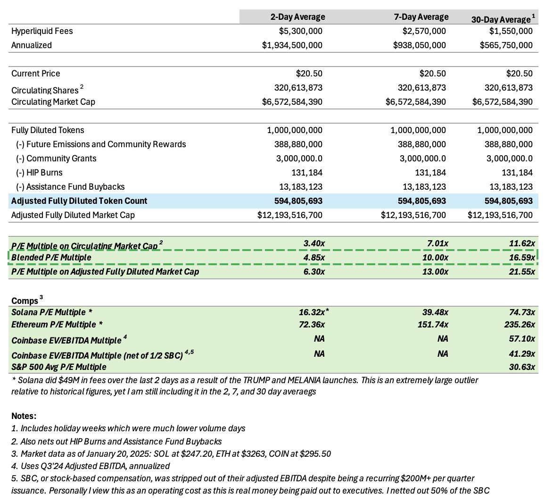Select Ethereum's 235.26x multiple
Screen dimensions: 545x503
point(520,325)
